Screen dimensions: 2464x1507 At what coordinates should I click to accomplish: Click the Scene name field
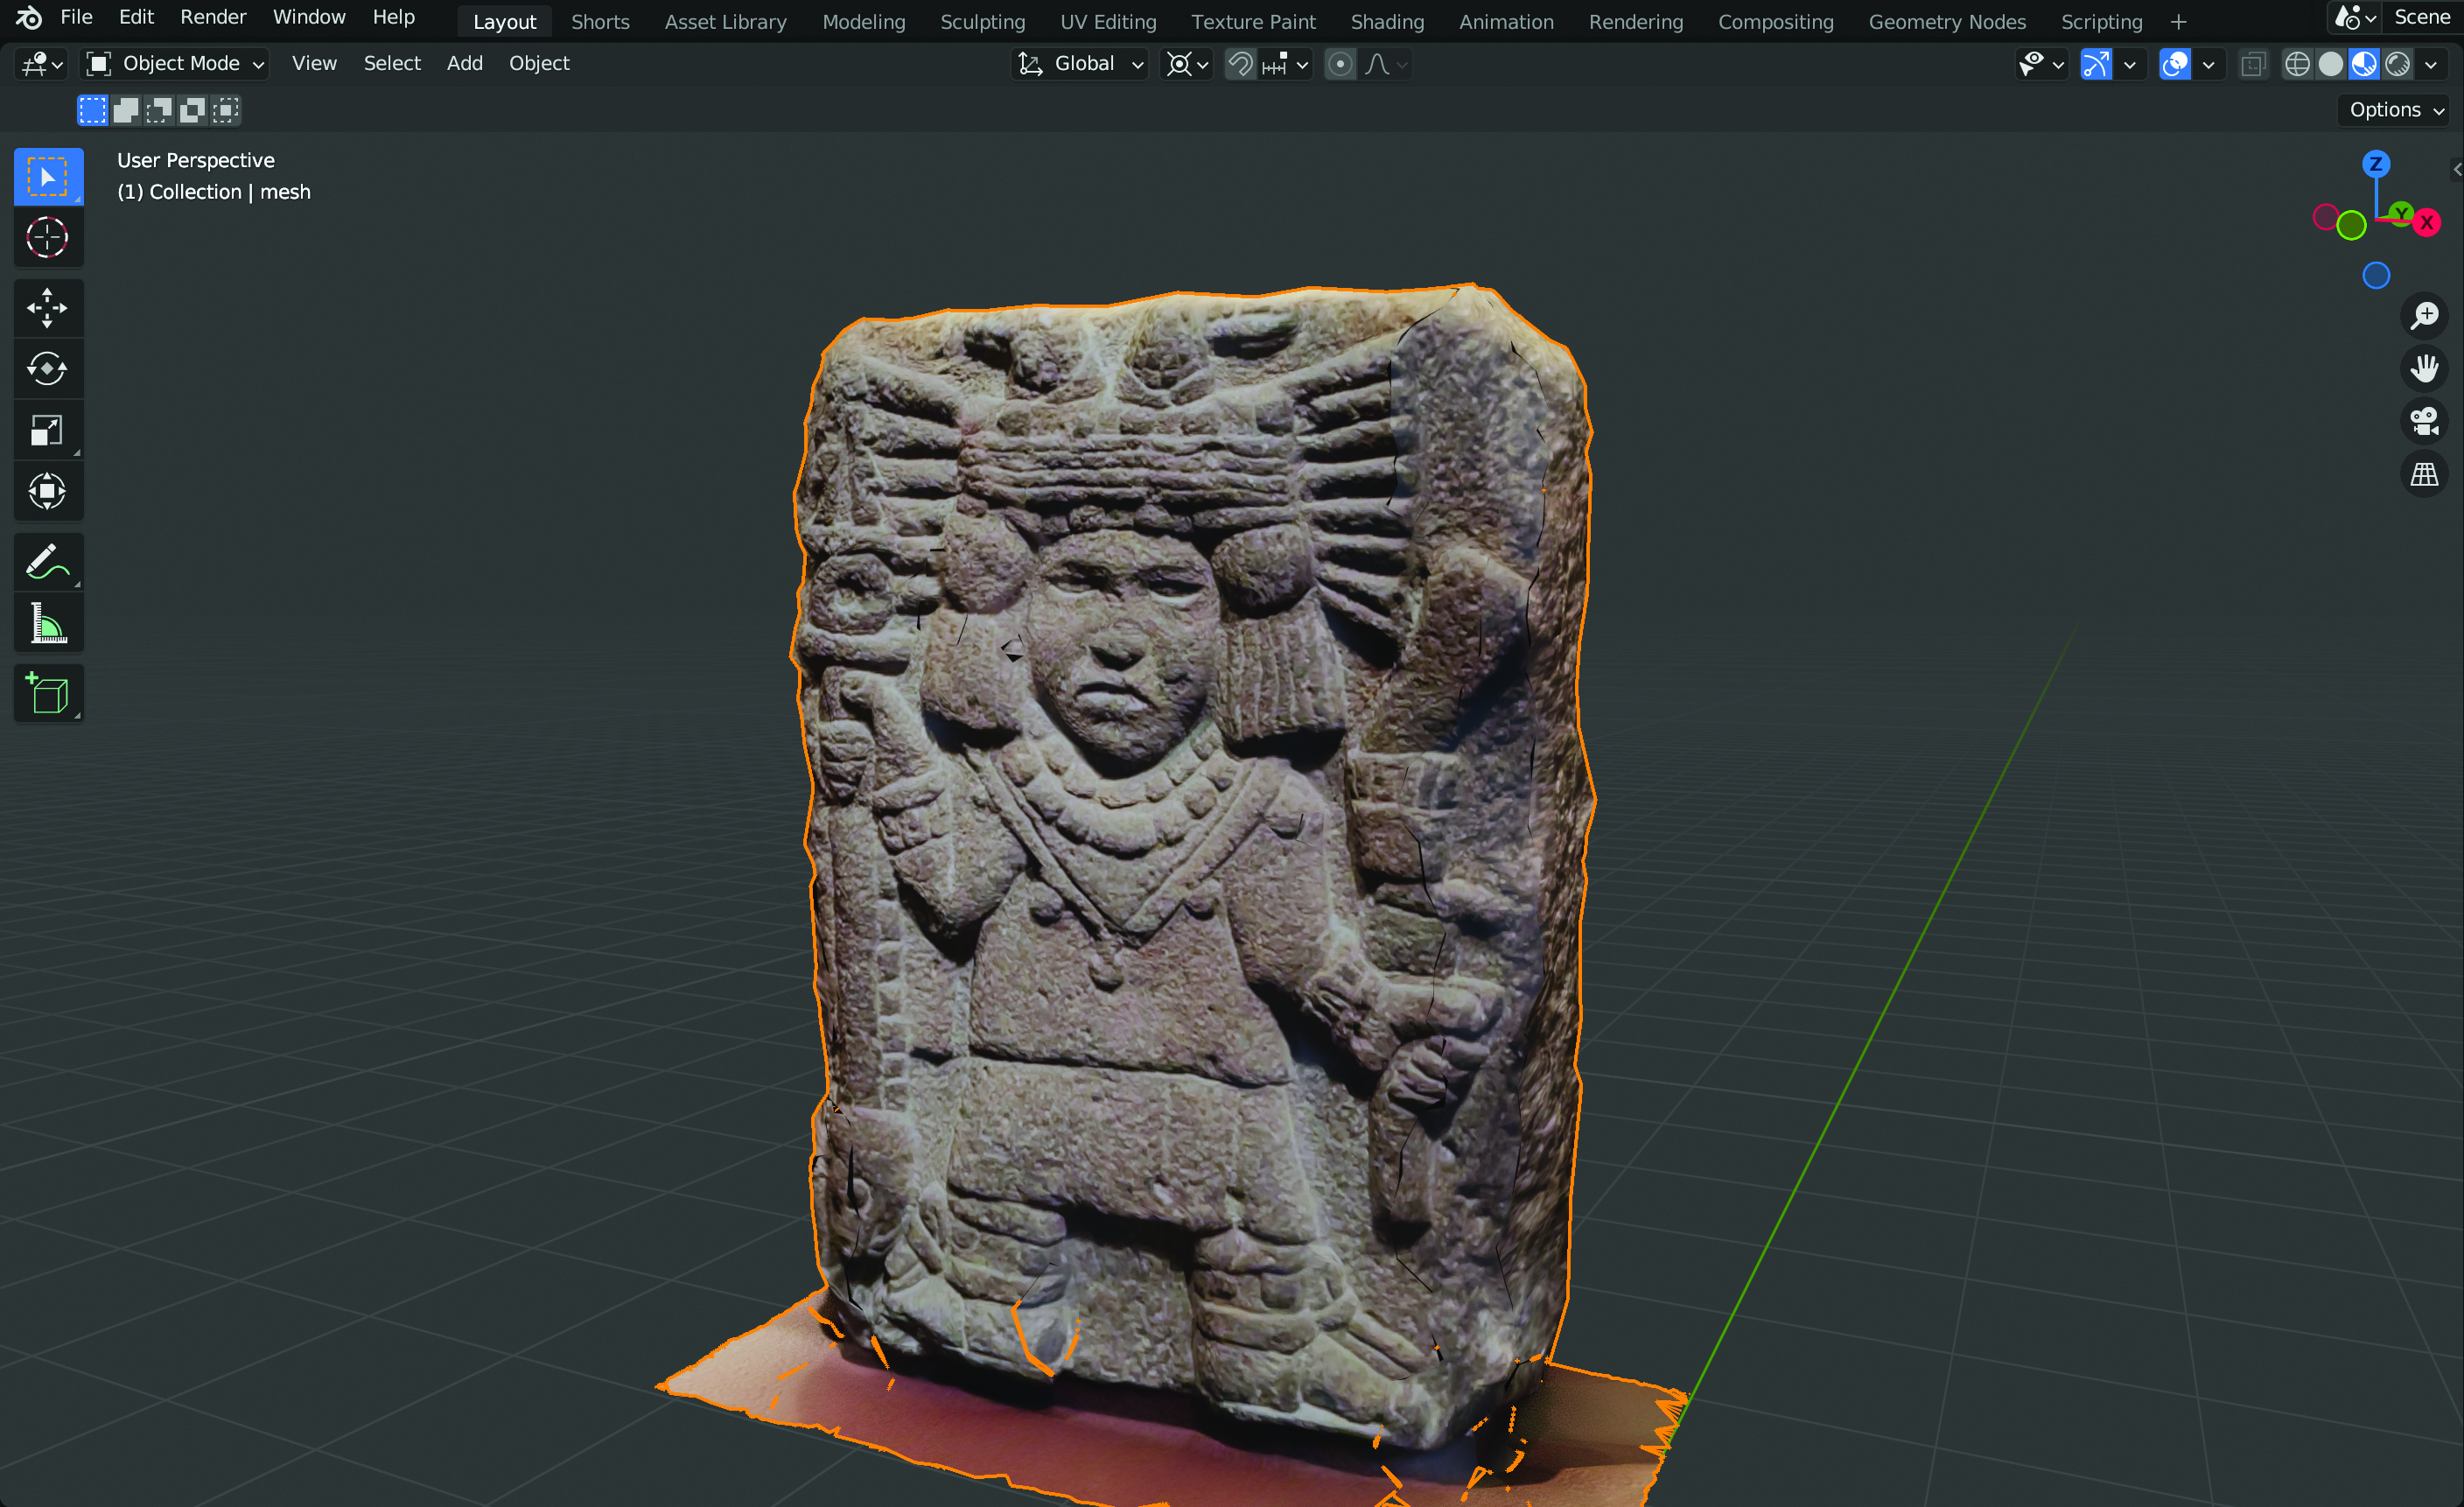2424,17
